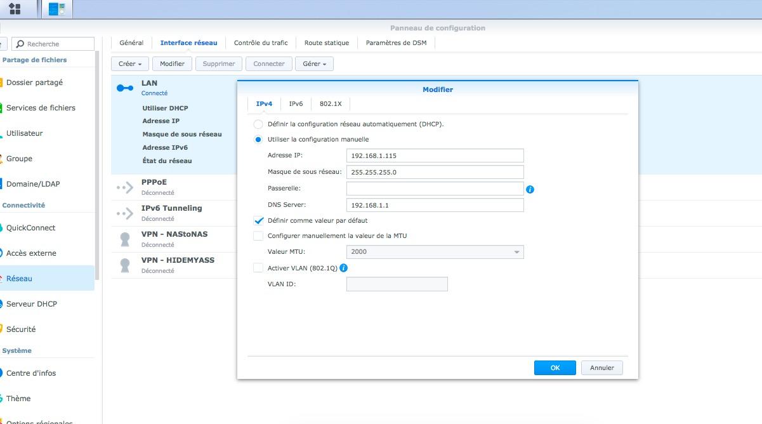Select the VPN - NAStoNAS icon
This screenshot has width=762, height=424.
point(125,239)
